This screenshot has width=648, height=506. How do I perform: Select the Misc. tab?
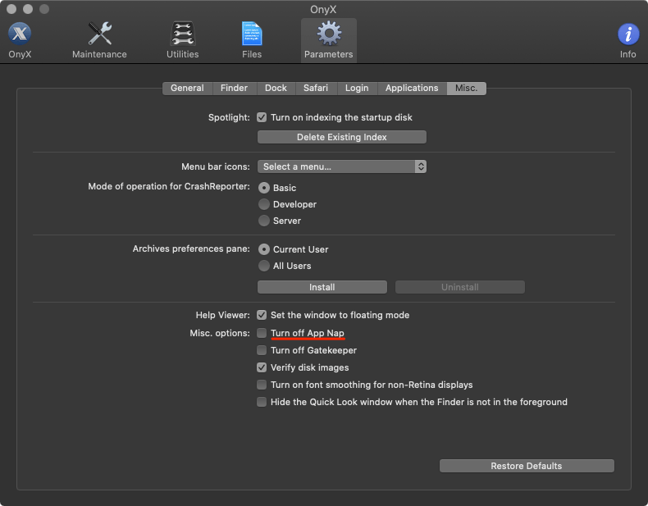click(x=466, y=88)
